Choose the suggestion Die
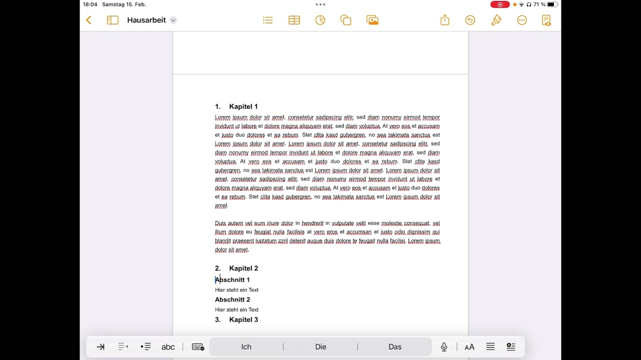The width and height of the screenshot is (641, 360). tap(320, 346)
